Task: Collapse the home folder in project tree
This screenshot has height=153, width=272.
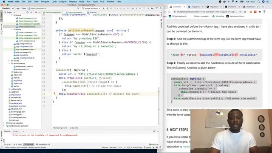Action: click(x=12, y=29)
